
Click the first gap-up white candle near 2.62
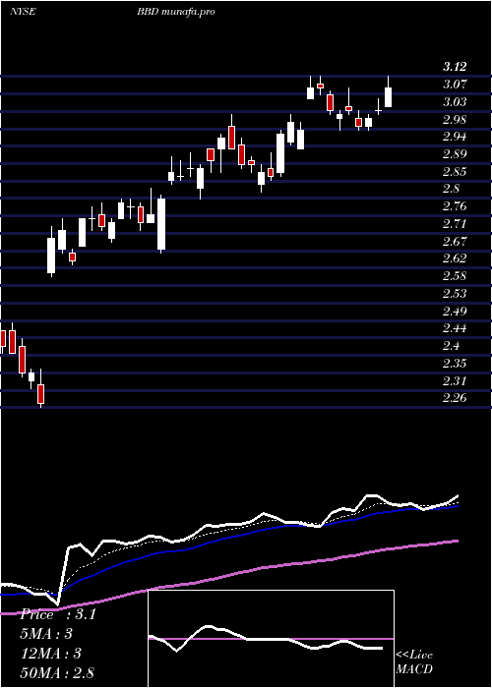(x=52, y=254)
